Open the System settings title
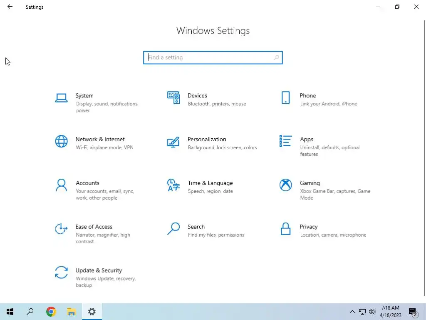426x320 pixels. 84,95
